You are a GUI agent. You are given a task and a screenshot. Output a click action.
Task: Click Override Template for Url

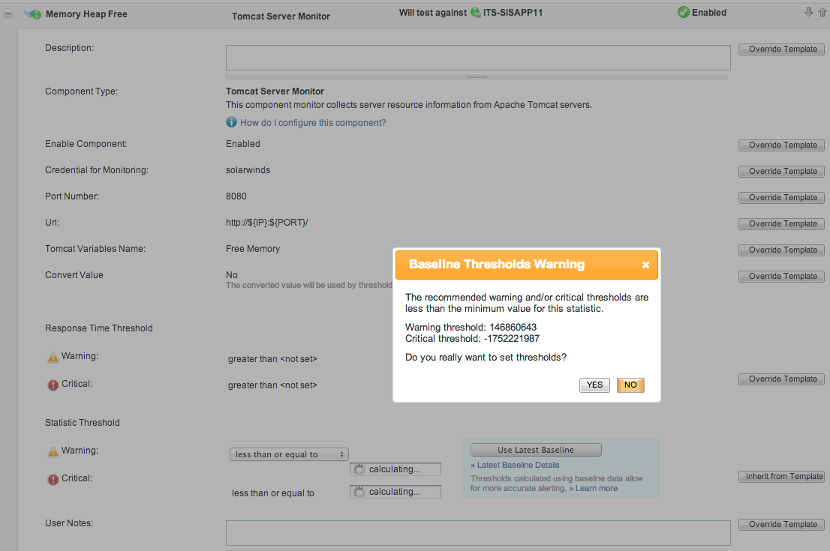click(x=781, y=223)
